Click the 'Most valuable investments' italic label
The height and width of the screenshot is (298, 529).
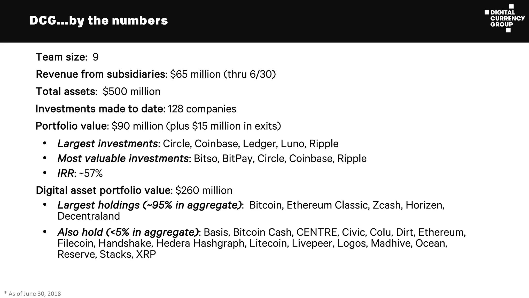(123, 159)
